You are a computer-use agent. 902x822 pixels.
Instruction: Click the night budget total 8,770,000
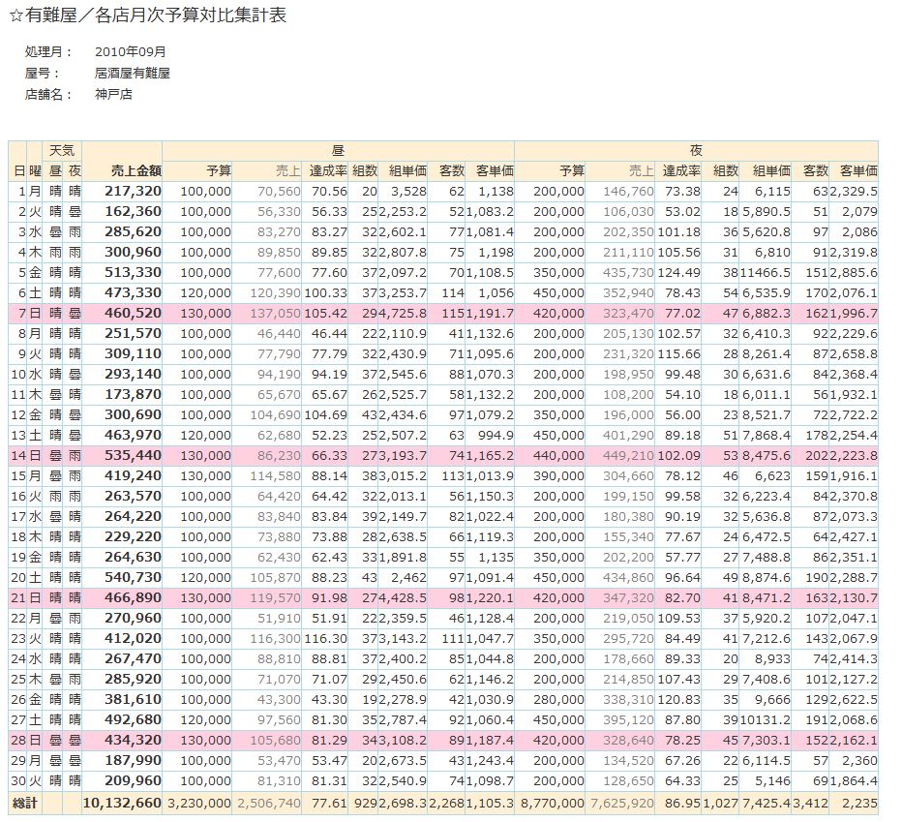click(553, 803)
